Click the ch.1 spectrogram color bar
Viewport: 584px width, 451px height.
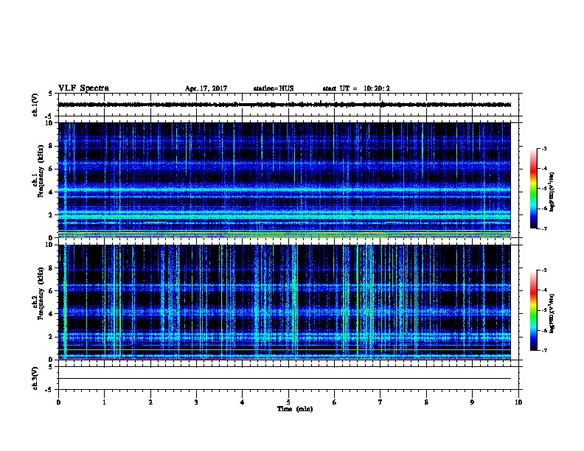tap(533, 189)
